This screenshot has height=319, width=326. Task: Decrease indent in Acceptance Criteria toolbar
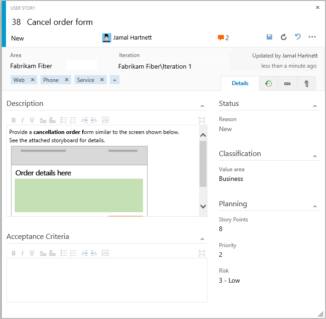[85, 253]
